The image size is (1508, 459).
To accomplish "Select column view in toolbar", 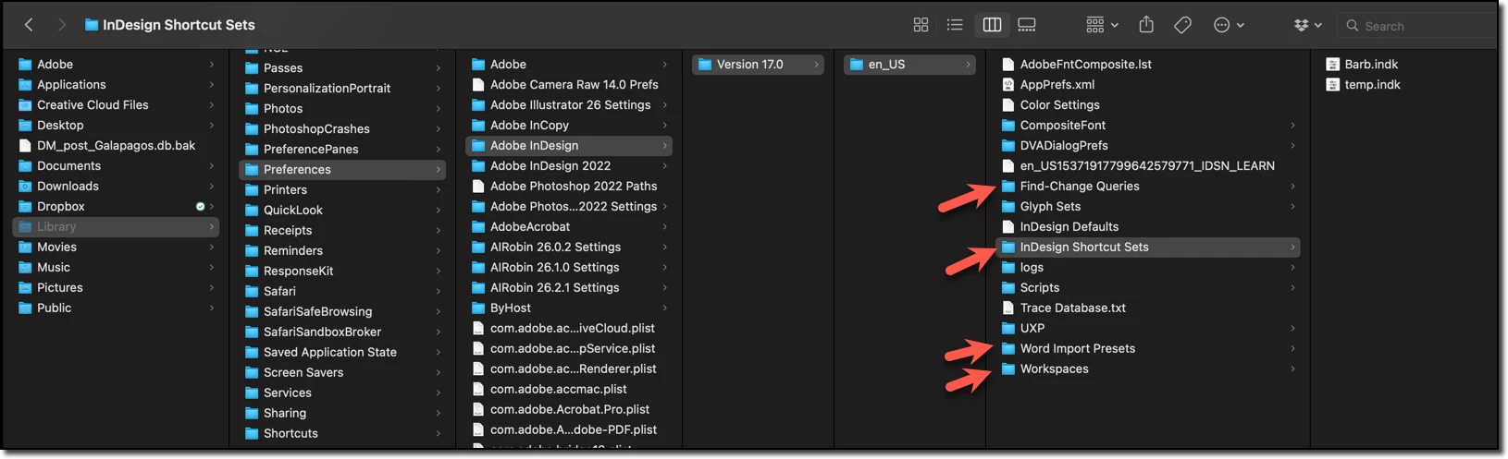I will 992,25.
